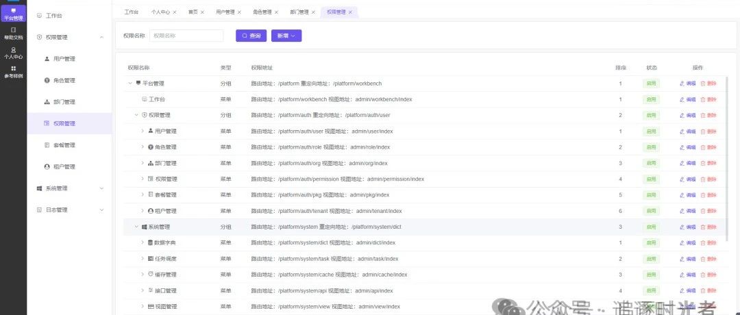Screen dimensions: 740x315
Task: Click the /platform/auth/org route text
Action: tap(299, 163)
